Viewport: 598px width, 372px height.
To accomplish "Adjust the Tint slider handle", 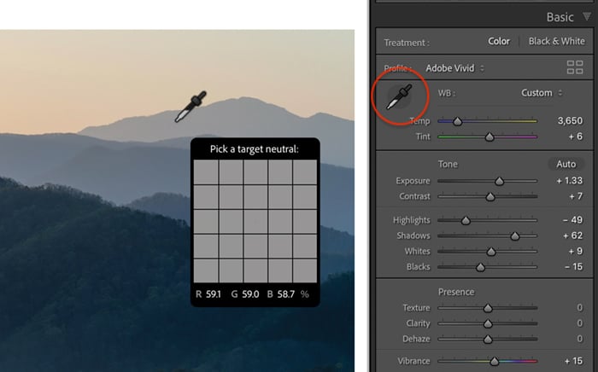I will pos(490,137).
